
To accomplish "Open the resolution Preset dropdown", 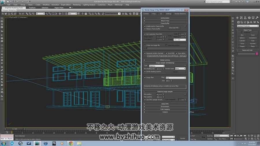I will (180, 40).
